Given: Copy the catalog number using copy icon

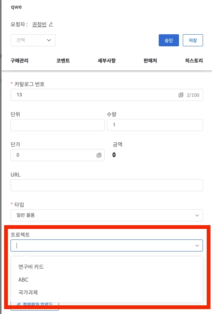Looking at the screenshot, I should point(180,95).
